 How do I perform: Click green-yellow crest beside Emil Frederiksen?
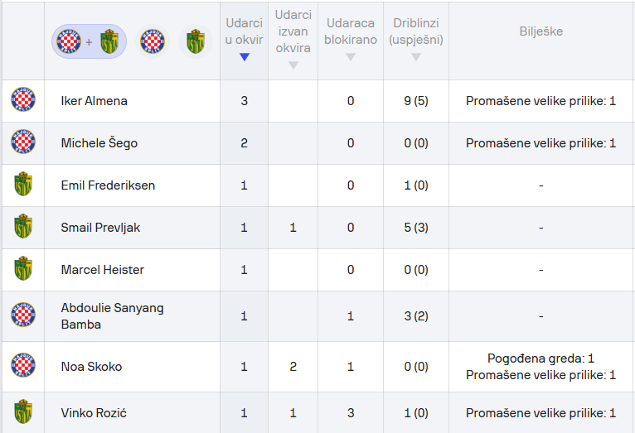coord(23,185)
